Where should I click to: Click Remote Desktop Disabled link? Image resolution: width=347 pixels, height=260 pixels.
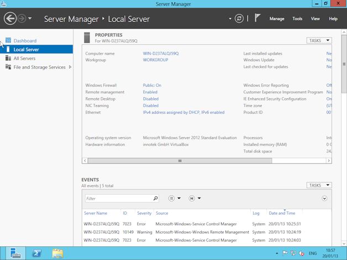point(150,99)
